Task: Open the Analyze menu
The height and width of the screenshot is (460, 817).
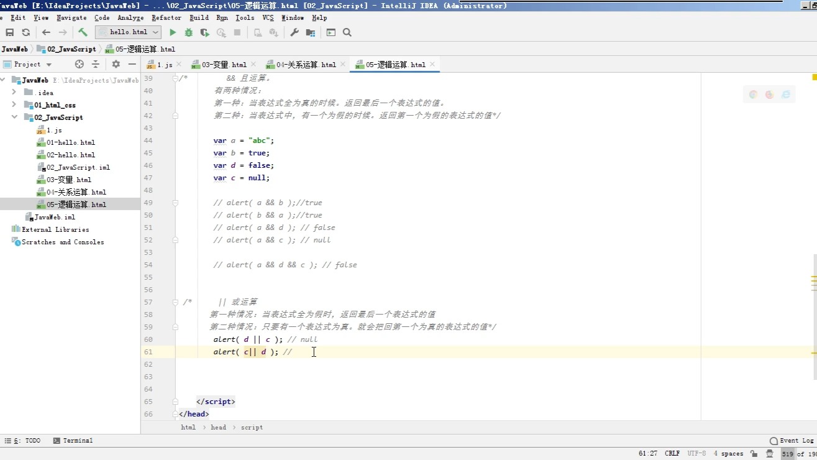Action: [130, 18]
